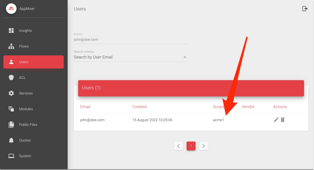Open System in the sidebar

click(x=25, y=156)
